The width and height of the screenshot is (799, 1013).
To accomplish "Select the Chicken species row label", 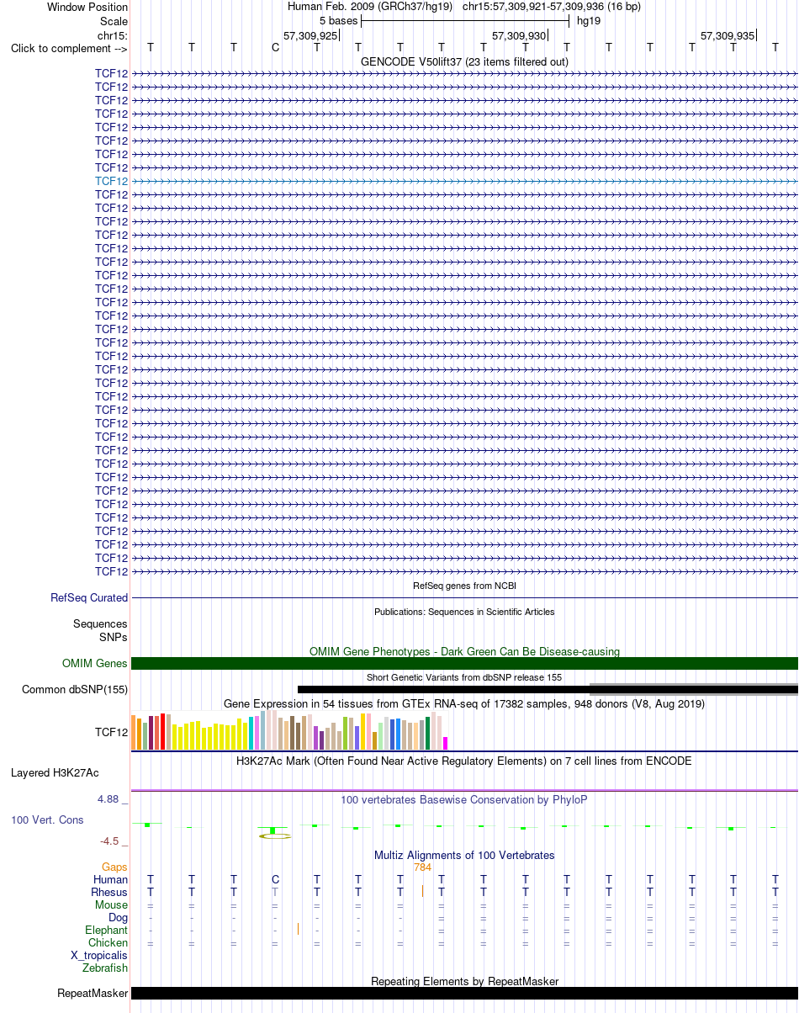I will tap(108, 943).
